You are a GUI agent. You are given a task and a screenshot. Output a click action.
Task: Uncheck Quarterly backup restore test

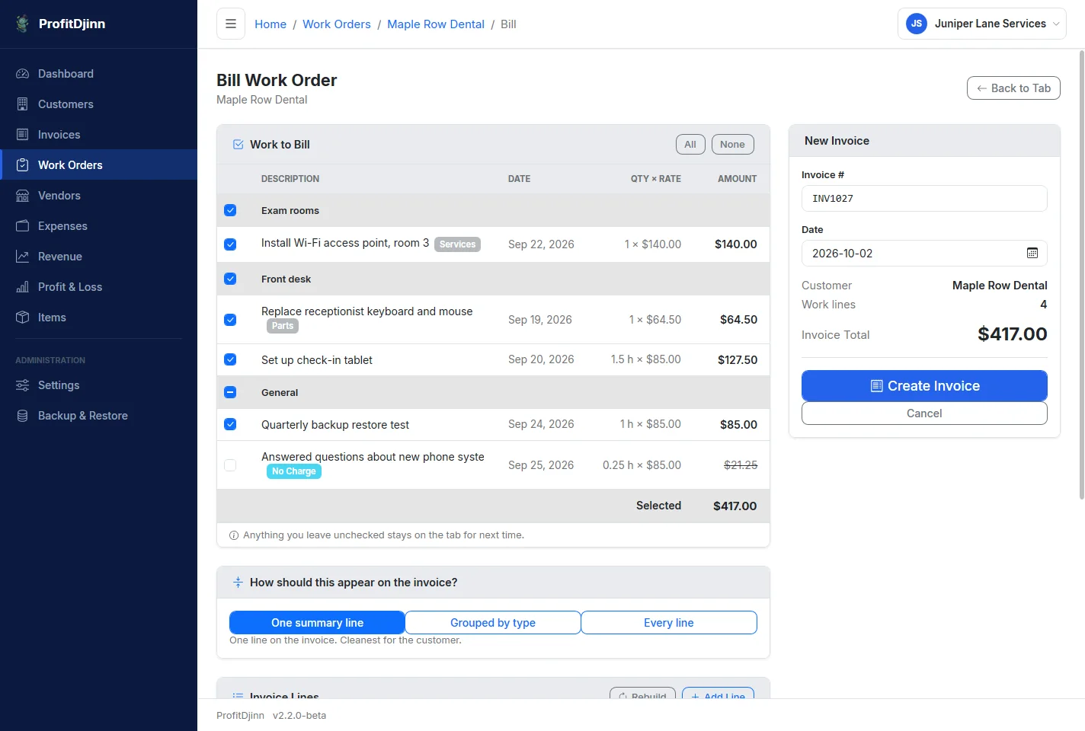(230, 424)
